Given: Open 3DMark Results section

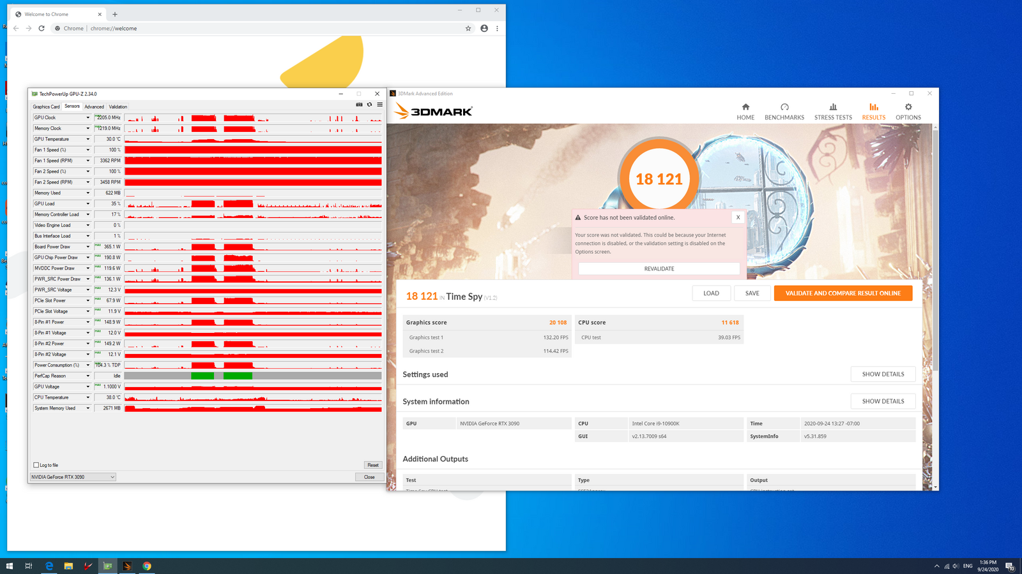Looking at the screenshot, I should 874,112.
